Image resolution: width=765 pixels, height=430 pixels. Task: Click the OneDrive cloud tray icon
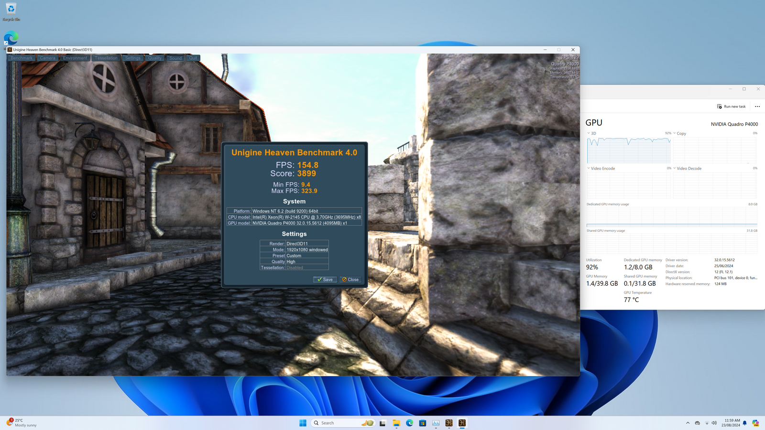pos(698,423)
